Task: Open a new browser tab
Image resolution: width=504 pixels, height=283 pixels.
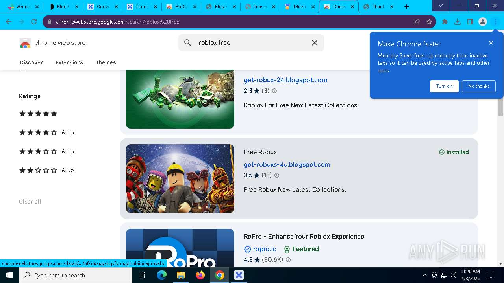Action: pyautogui.click(x=407, y=7)
